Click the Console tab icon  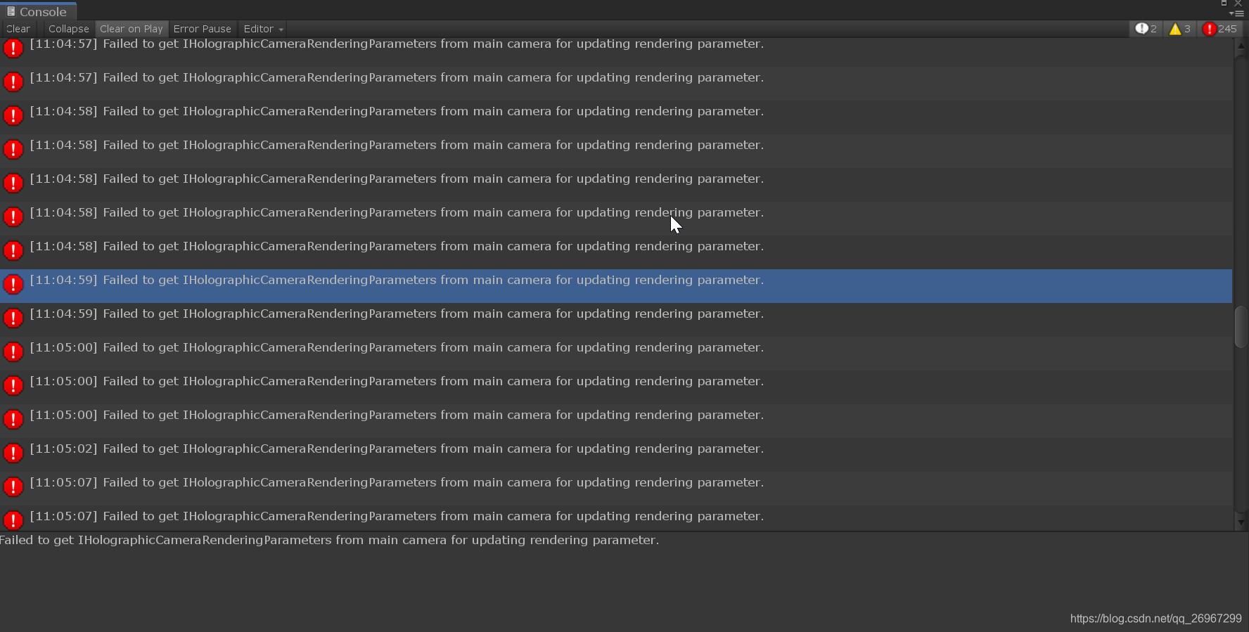[11, 11]
